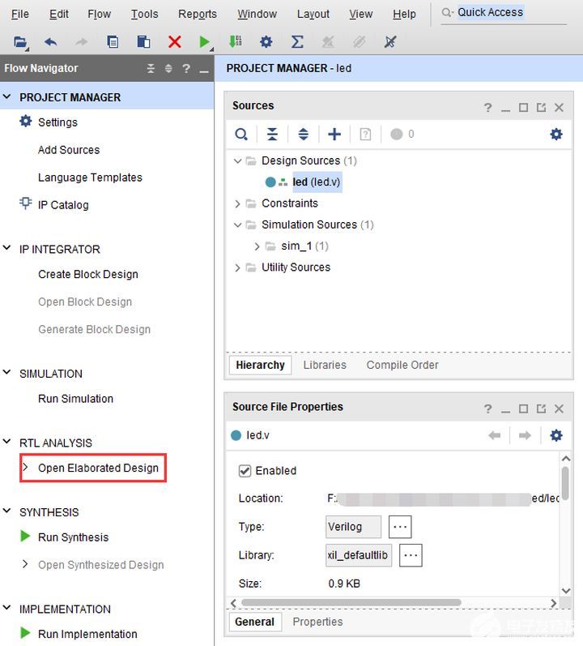Open the Reports menu
This screenshot has width=583, height=646.
(x=198, y=14)
